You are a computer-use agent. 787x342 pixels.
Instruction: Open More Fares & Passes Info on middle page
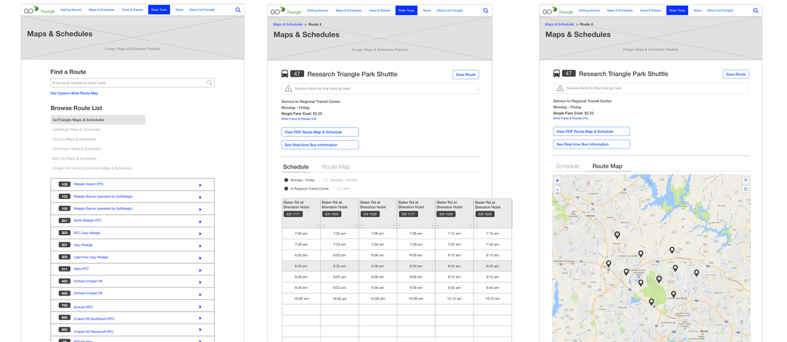coord(298,119)
